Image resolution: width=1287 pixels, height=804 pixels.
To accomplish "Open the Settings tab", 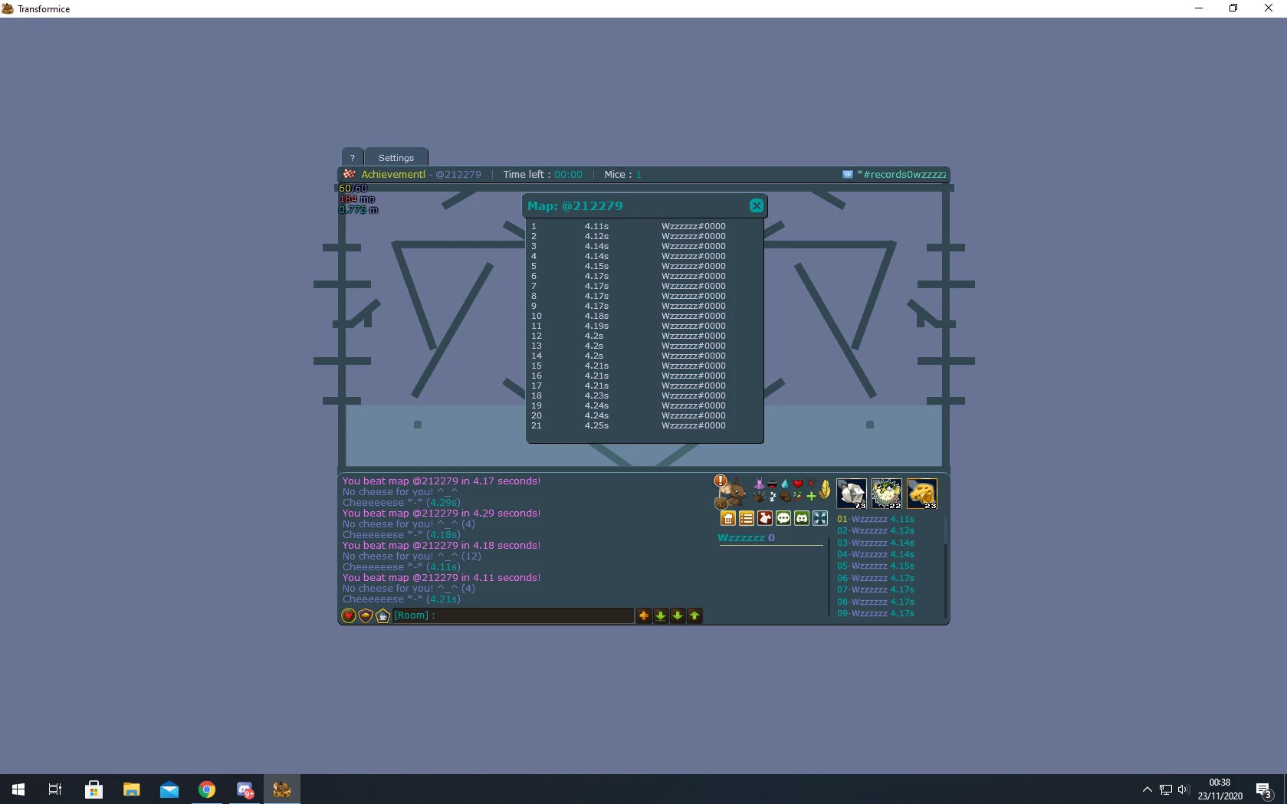I will coord(396,157).
